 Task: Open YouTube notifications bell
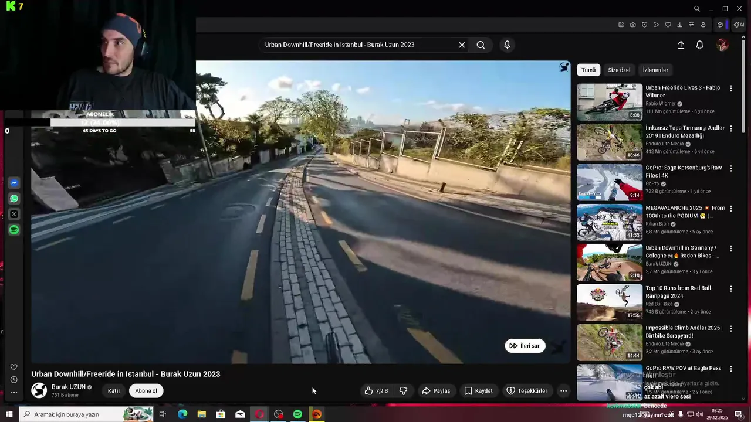(699, 45)
